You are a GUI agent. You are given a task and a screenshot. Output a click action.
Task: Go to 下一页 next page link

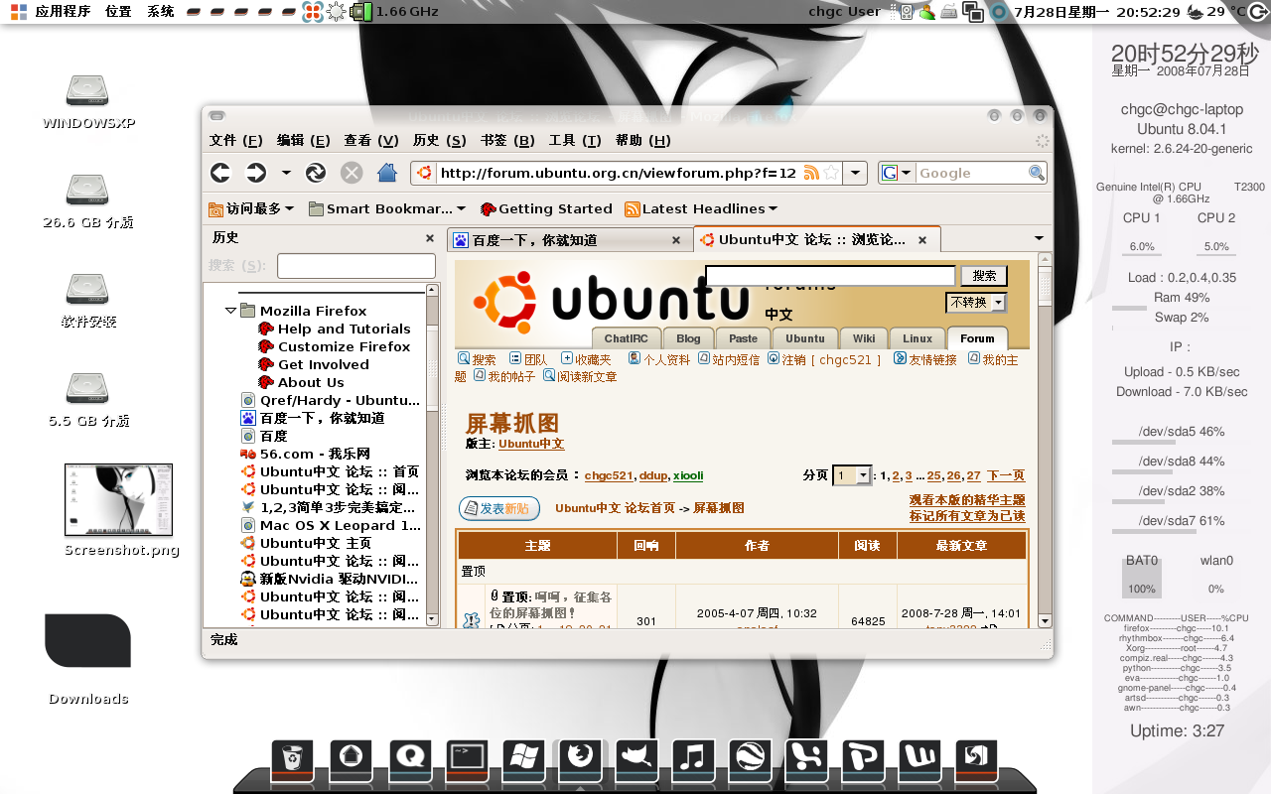1006,475
